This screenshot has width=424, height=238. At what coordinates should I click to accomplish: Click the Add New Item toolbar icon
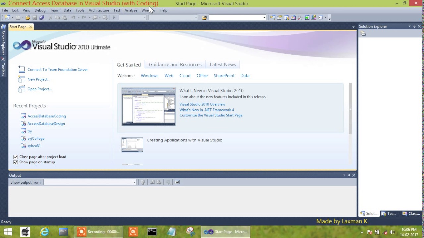click(18, 18)
